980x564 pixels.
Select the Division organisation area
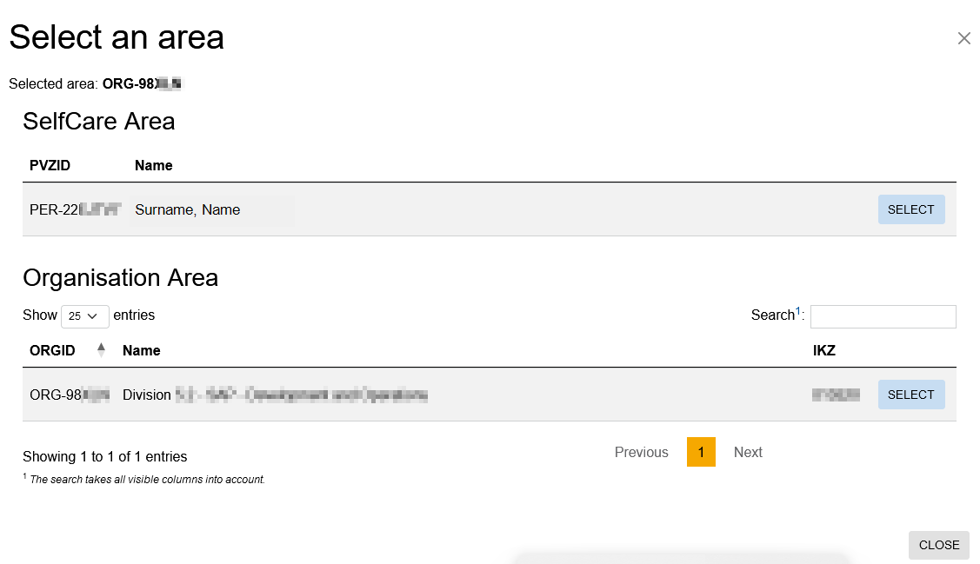coord(910,395)
